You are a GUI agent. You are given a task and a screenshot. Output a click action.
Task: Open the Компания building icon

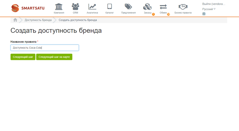(59, 7)
